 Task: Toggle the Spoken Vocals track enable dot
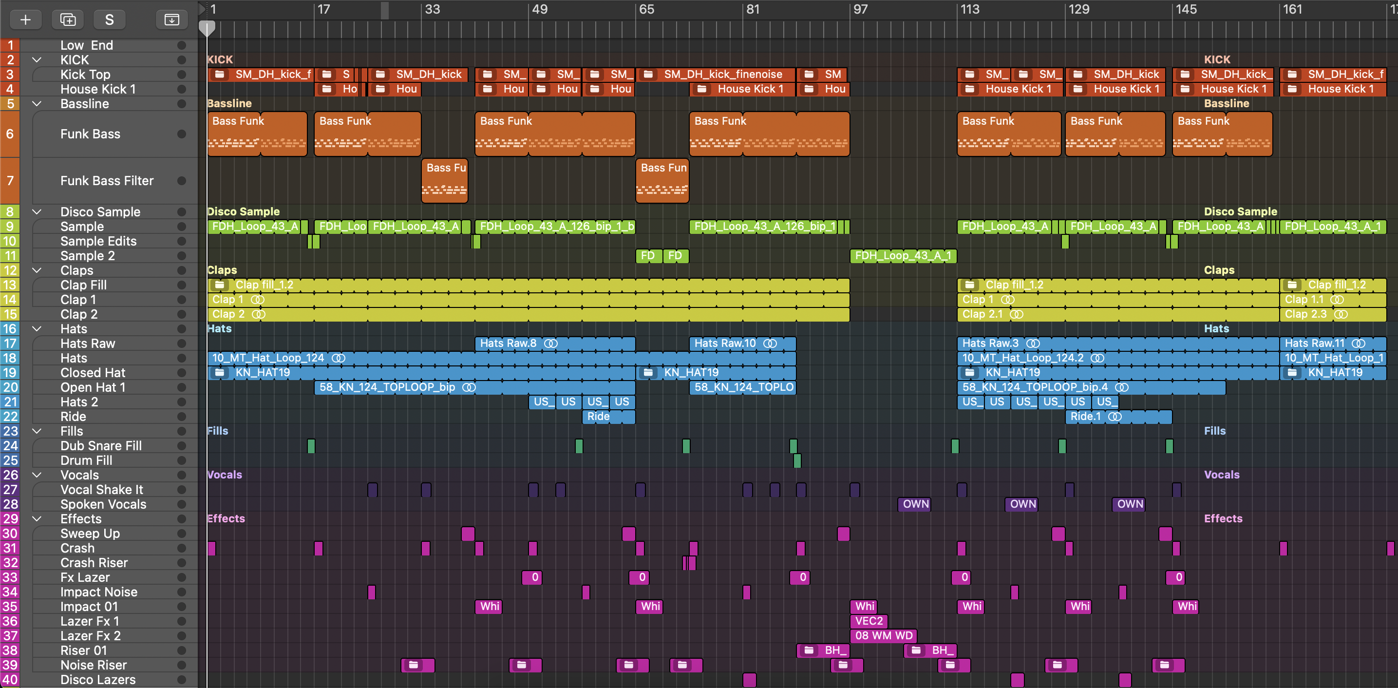pos(181,504)
